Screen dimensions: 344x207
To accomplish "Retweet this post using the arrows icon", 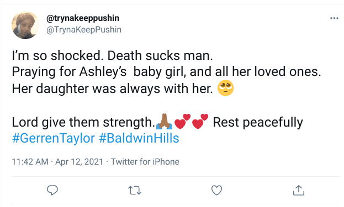I will coord(135,190).
